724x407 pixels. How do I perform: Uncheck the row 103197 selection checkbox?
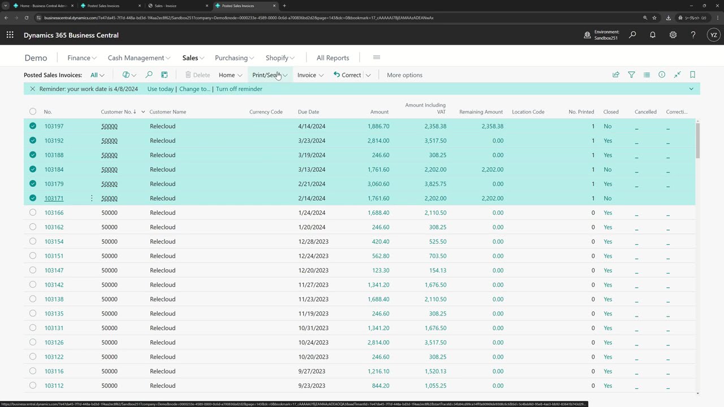[x=32, y=126]
